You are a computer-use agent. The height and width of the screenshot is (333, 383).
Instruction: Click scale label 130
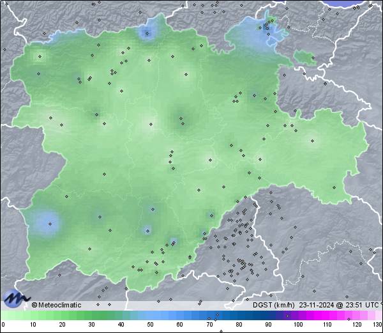pos(378,325)
